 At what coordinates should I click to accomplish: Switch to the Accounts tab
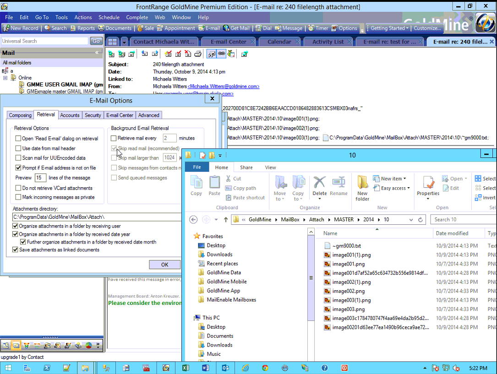70,115
